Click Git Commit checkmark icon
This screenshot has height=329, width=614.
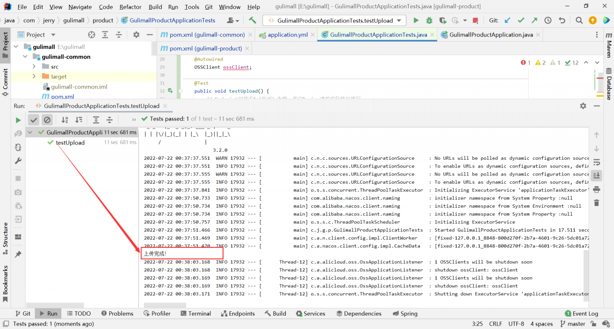[521, 21]
